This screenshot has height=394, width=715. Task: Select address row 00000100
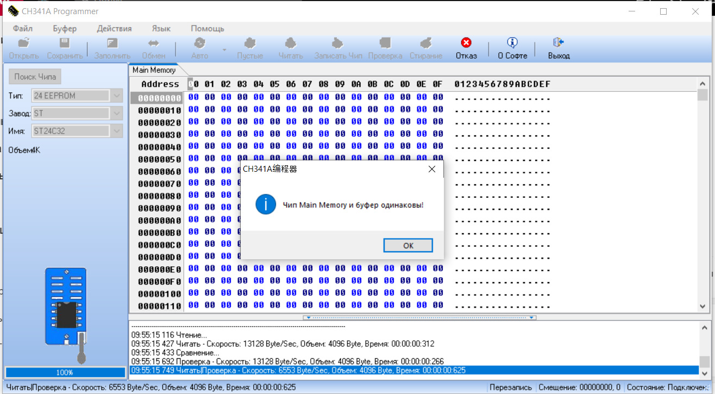point(160,294)
